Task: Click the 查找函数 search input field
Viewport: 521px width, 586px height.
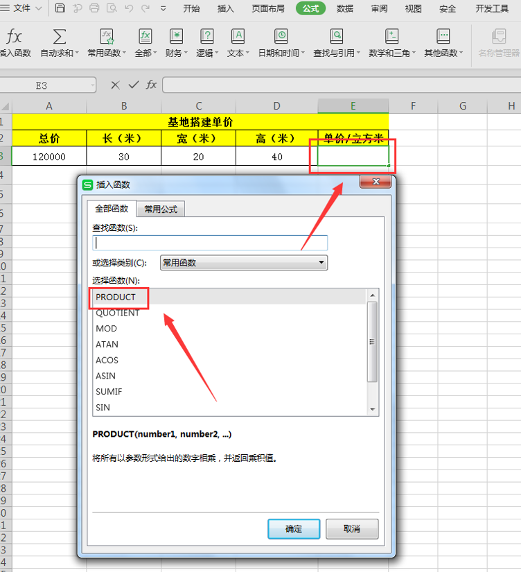Action: (210, 243)
